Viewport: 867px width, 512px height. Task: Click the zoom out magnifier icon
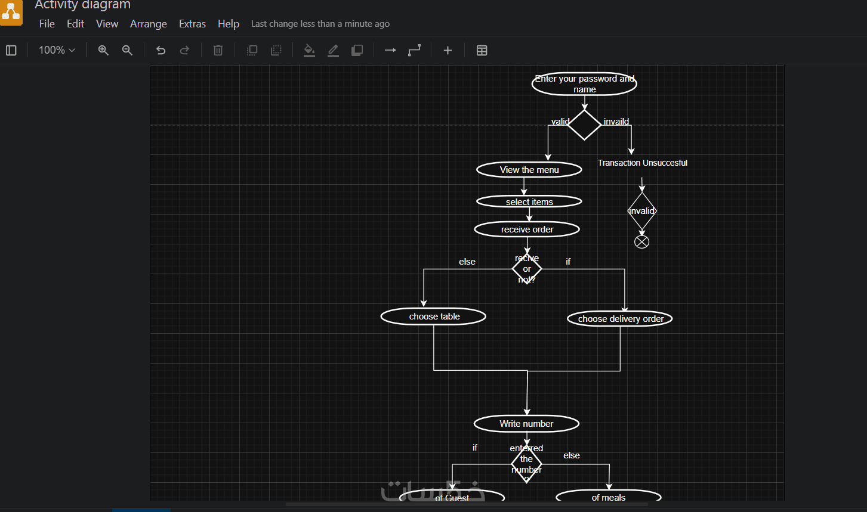tap(127, 51)
